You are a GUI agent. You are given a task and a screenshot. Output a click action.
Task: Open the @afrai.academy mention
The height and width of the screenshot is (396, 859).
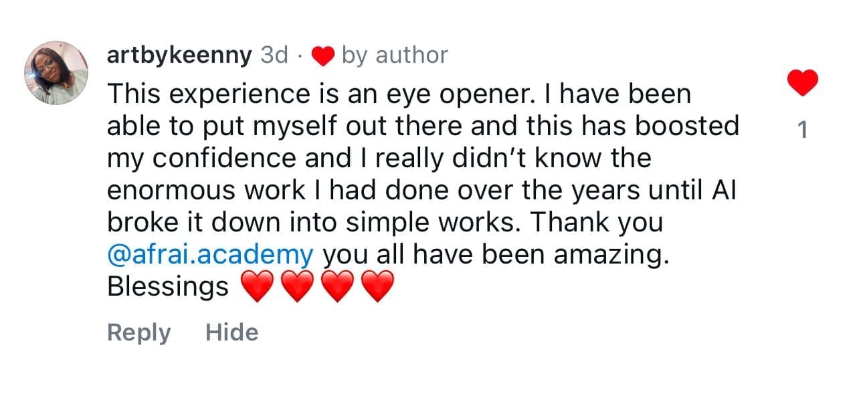(210, 255)
